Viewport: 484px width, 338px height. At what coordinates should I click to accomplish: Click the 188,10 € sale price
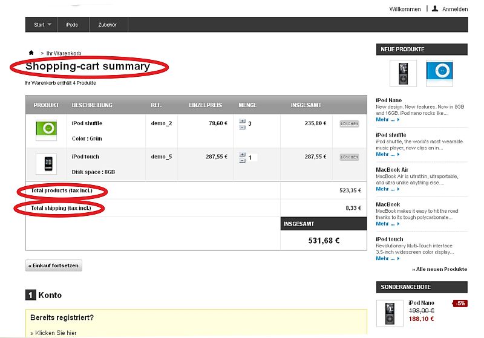(421, 319)
